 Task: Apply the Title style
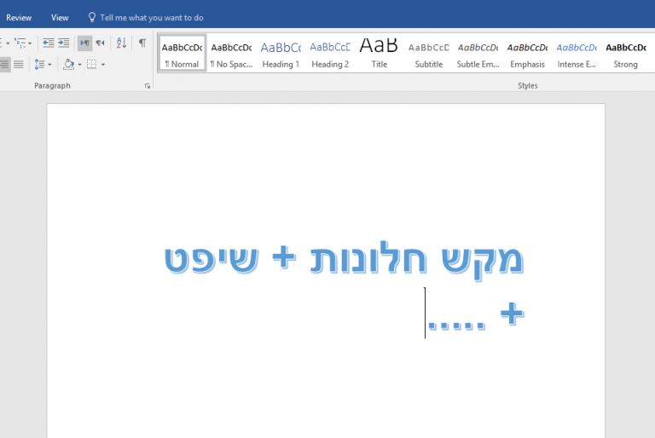[380, 54]
